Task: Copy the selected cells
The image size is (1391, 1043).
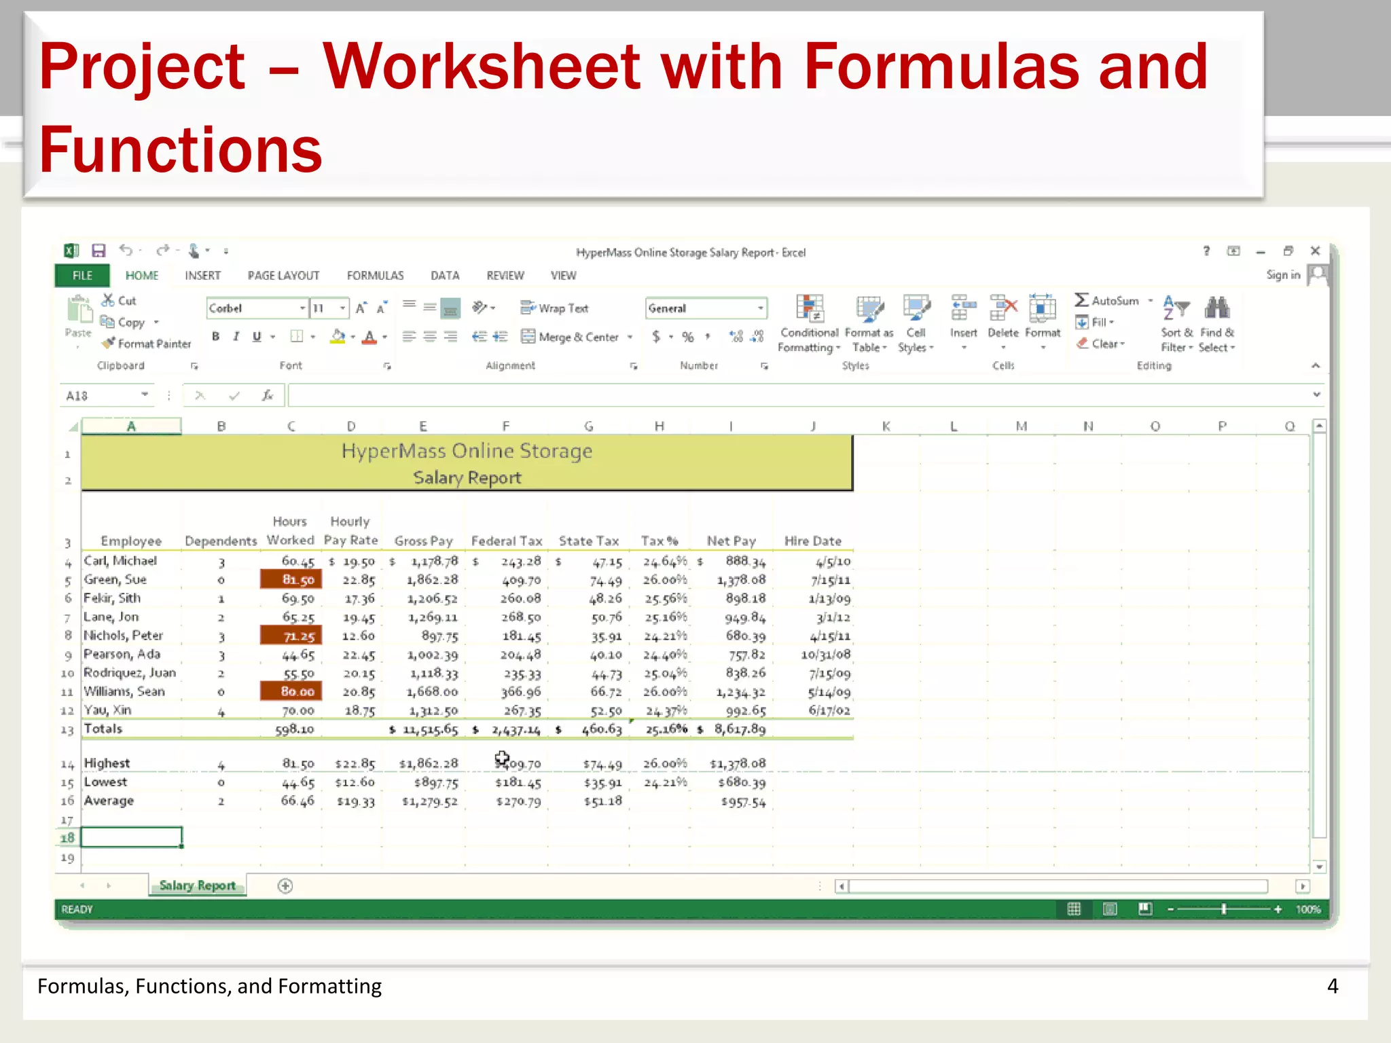Action: pyautogui.click(x=124, y=323)
